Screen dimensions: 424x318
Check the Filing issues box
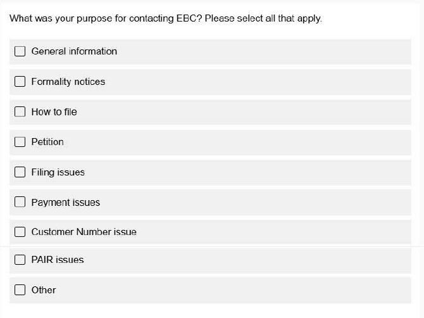click(20, 172)
